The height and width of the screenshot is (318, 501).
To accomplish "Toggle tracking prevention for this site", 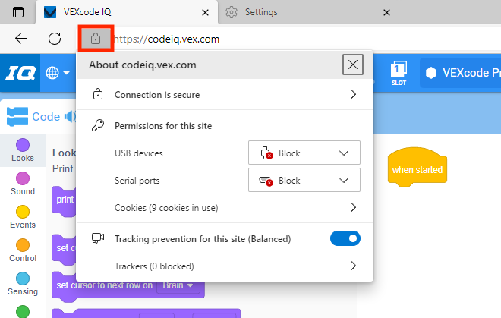I will [x=345, y=238].
